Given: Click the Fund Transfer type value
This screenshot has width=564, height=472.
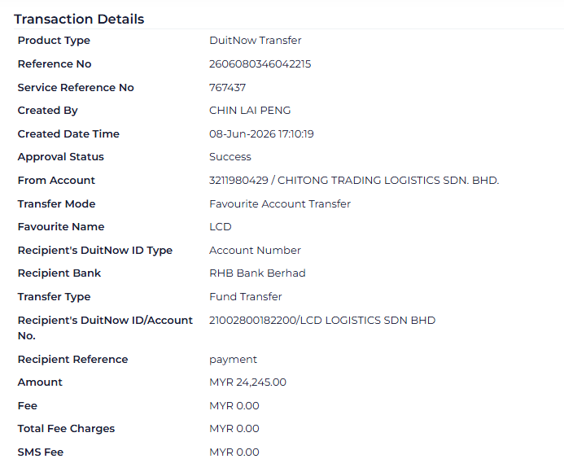Looking at the screenshot, I should tap(246, 297).
